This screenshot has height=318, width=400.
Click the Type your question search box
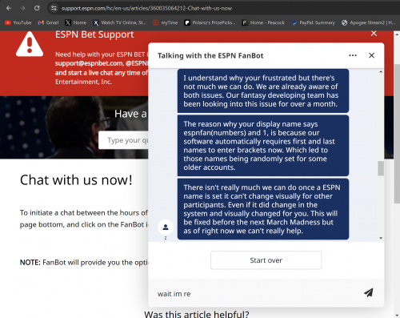click(x=124, y=140)
